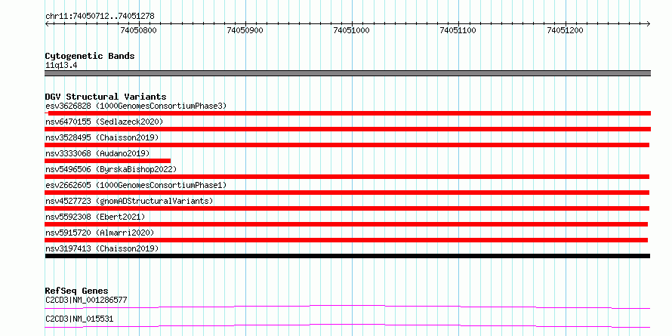
Task: Click the magenta line under C2CD3|NM_001286577
Action: (347, 307)
